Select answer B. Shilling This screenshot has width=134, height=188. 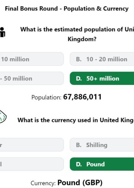[102, 145]
